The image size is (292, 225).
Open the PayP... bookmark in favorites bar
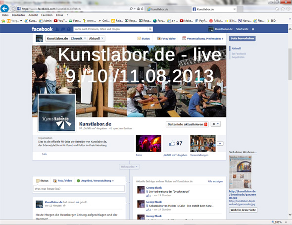point(201,21)
